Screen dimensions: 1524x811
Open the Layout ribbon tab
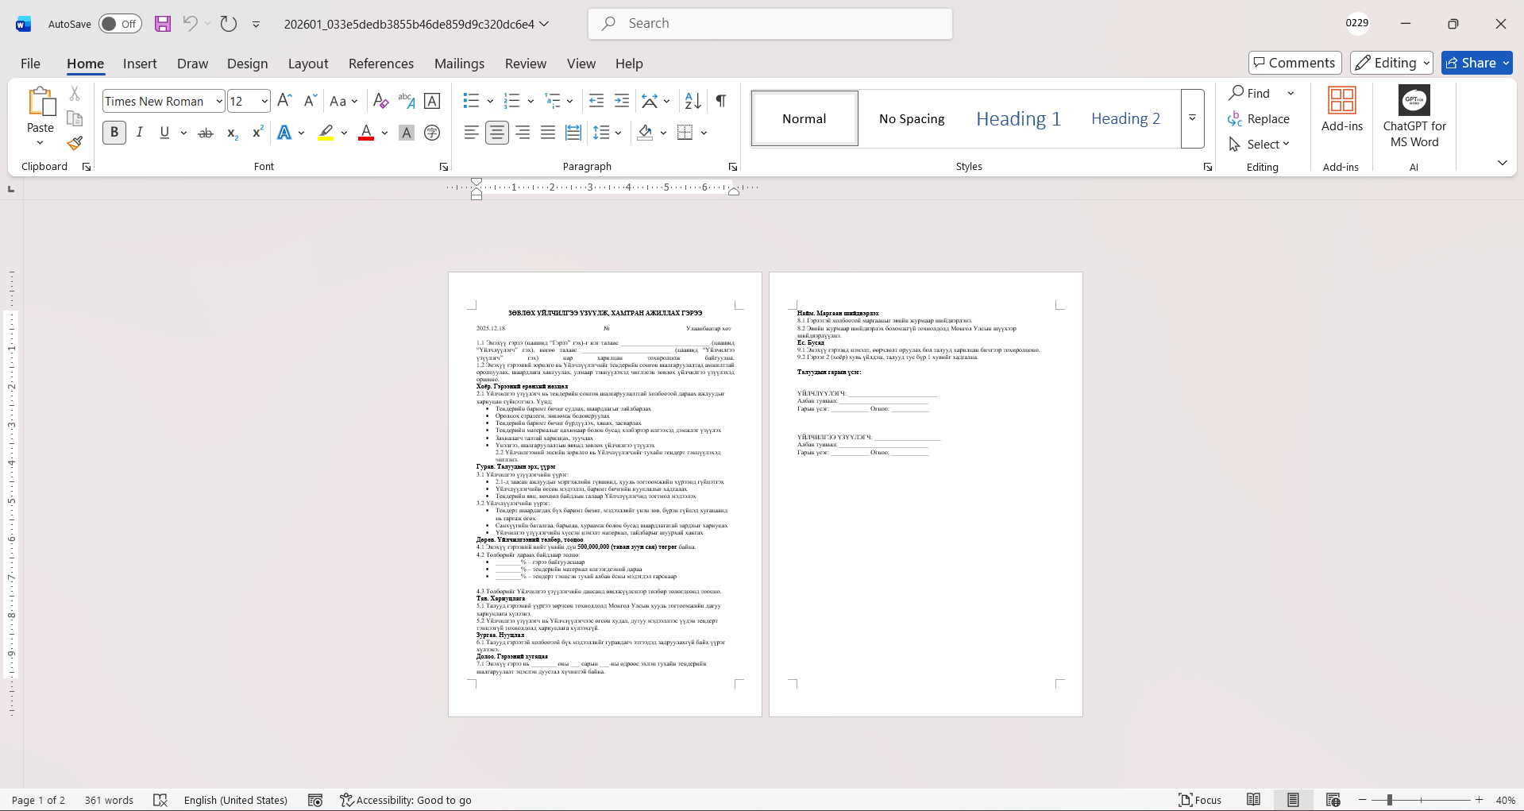point(307,64)
